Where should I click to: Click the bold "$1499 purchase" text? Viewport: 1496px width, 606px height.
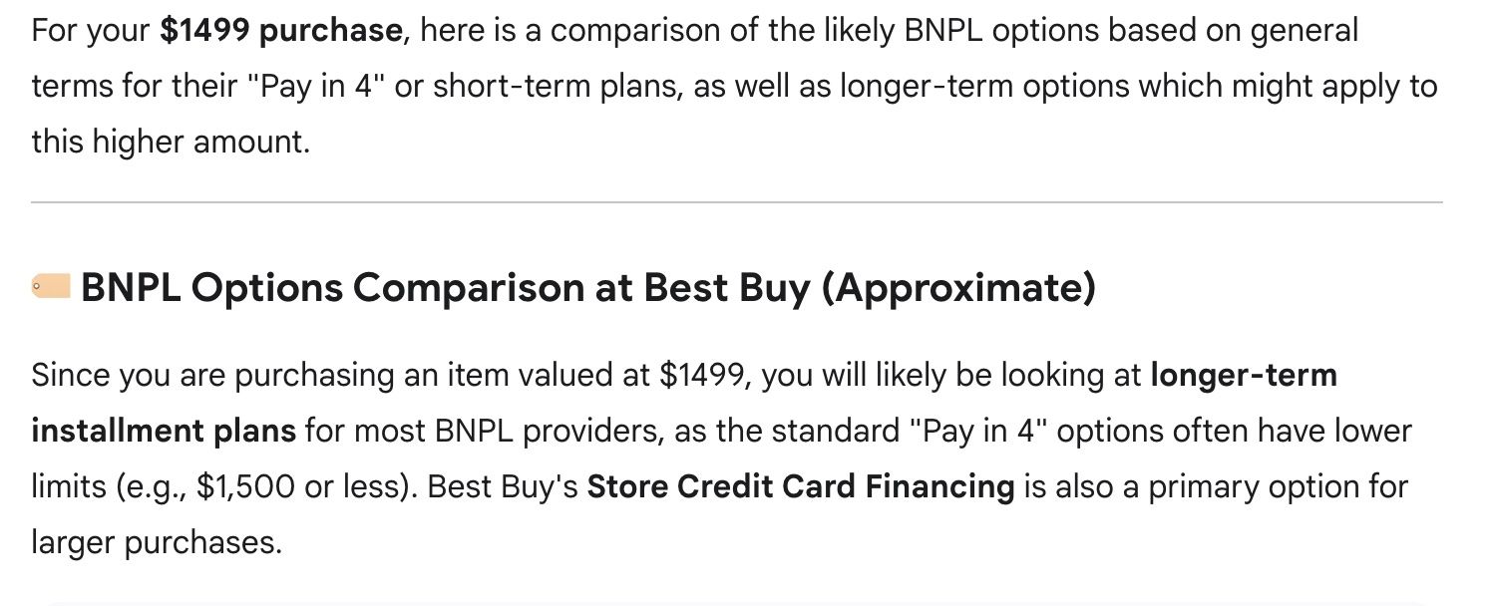(x=280, y=30)
